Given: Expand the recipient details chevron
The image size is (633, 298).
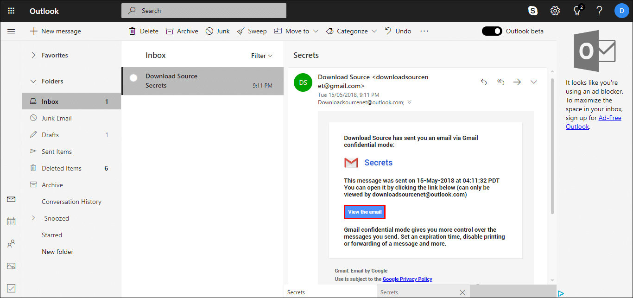Looking at the screenshot, I should point(409,102).
